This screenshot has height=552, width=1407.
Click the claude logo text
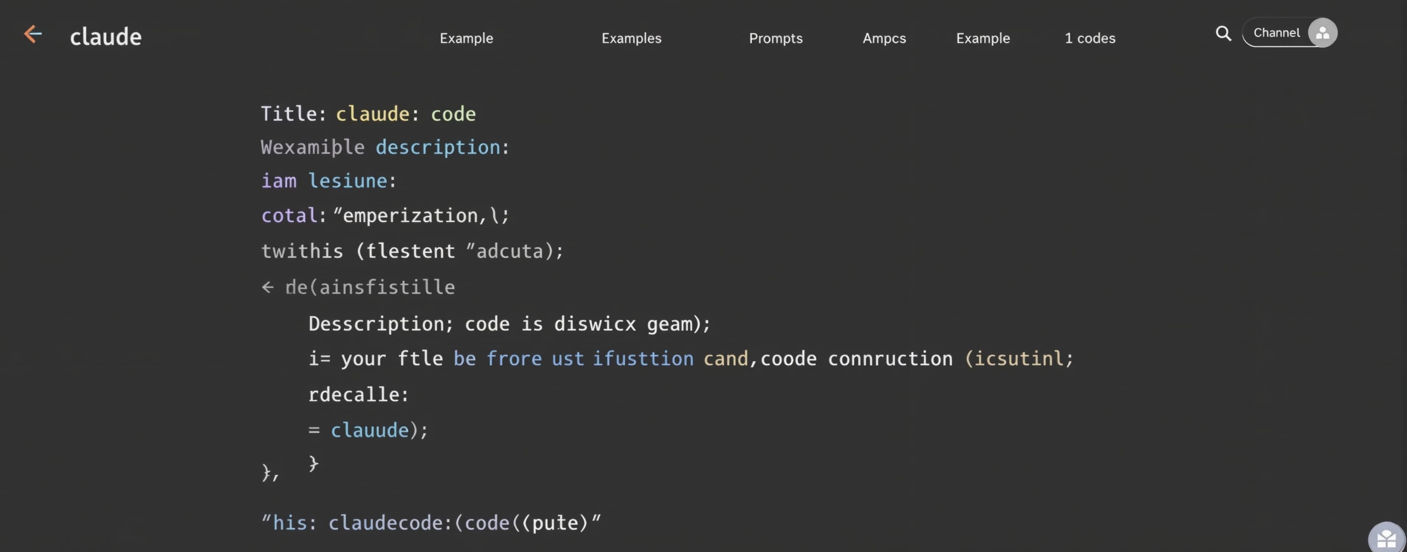pos(106,37)
